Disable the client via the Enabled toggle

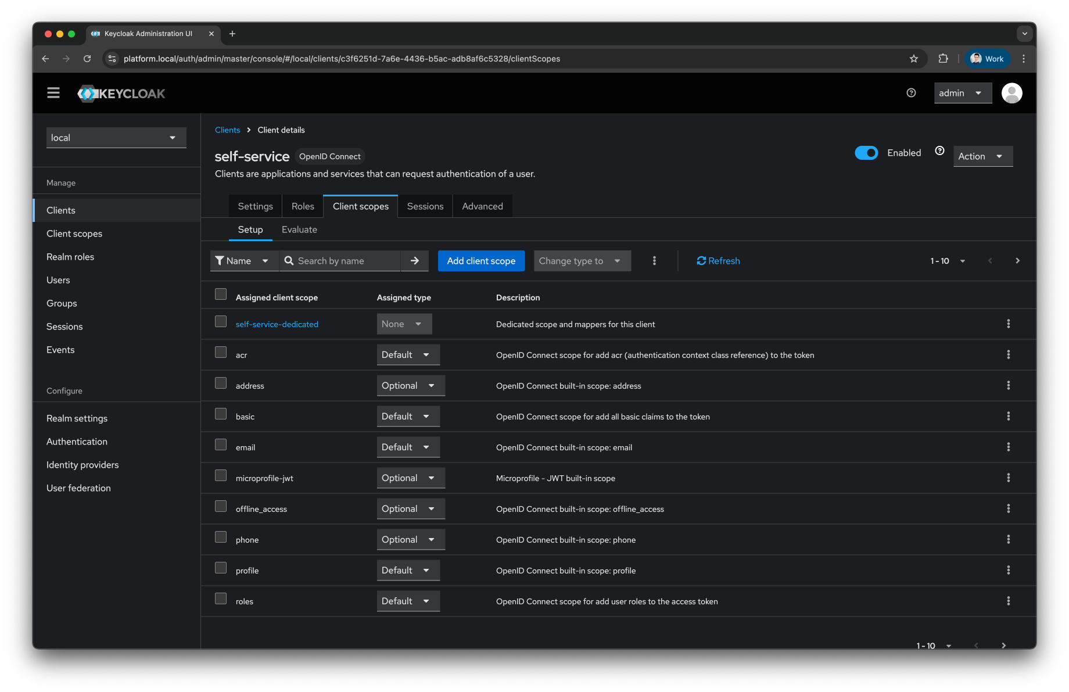pyautogui.click(x=866, y=152)
